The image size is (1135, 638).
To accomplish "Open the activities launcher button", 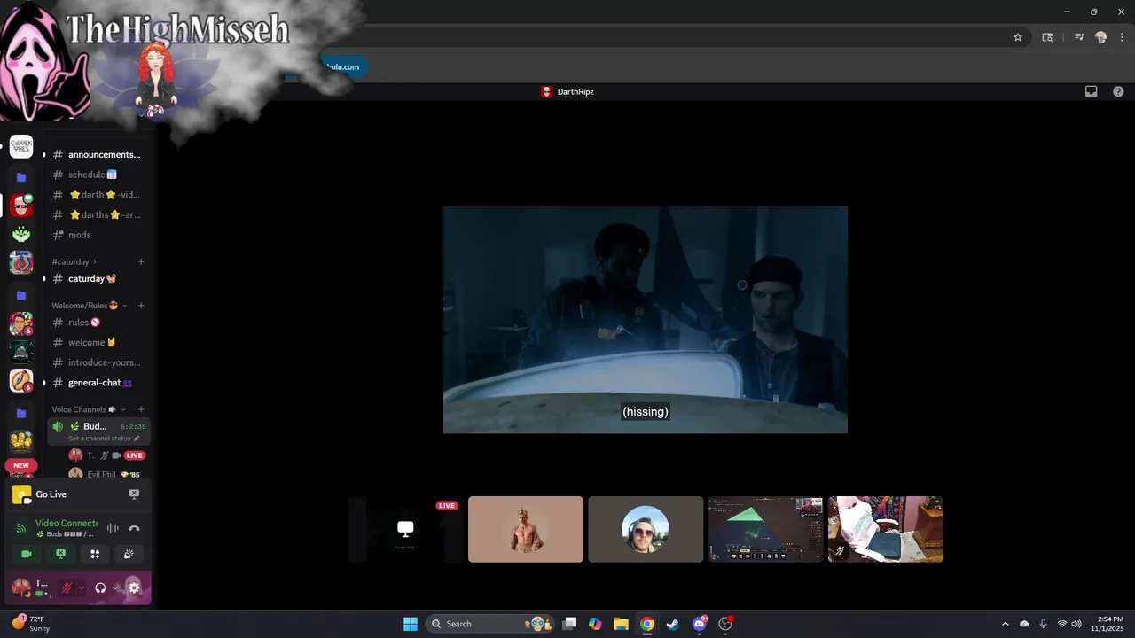I will [x=95, y=554].
